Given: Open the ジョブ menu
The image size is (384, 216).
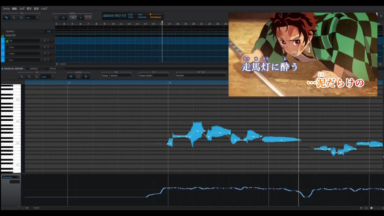Looking at the screenshot, I should tap(22, 8).
